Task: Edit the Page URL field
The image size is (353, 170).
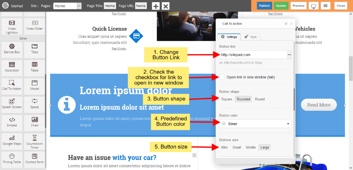Action: click(141, 6)
